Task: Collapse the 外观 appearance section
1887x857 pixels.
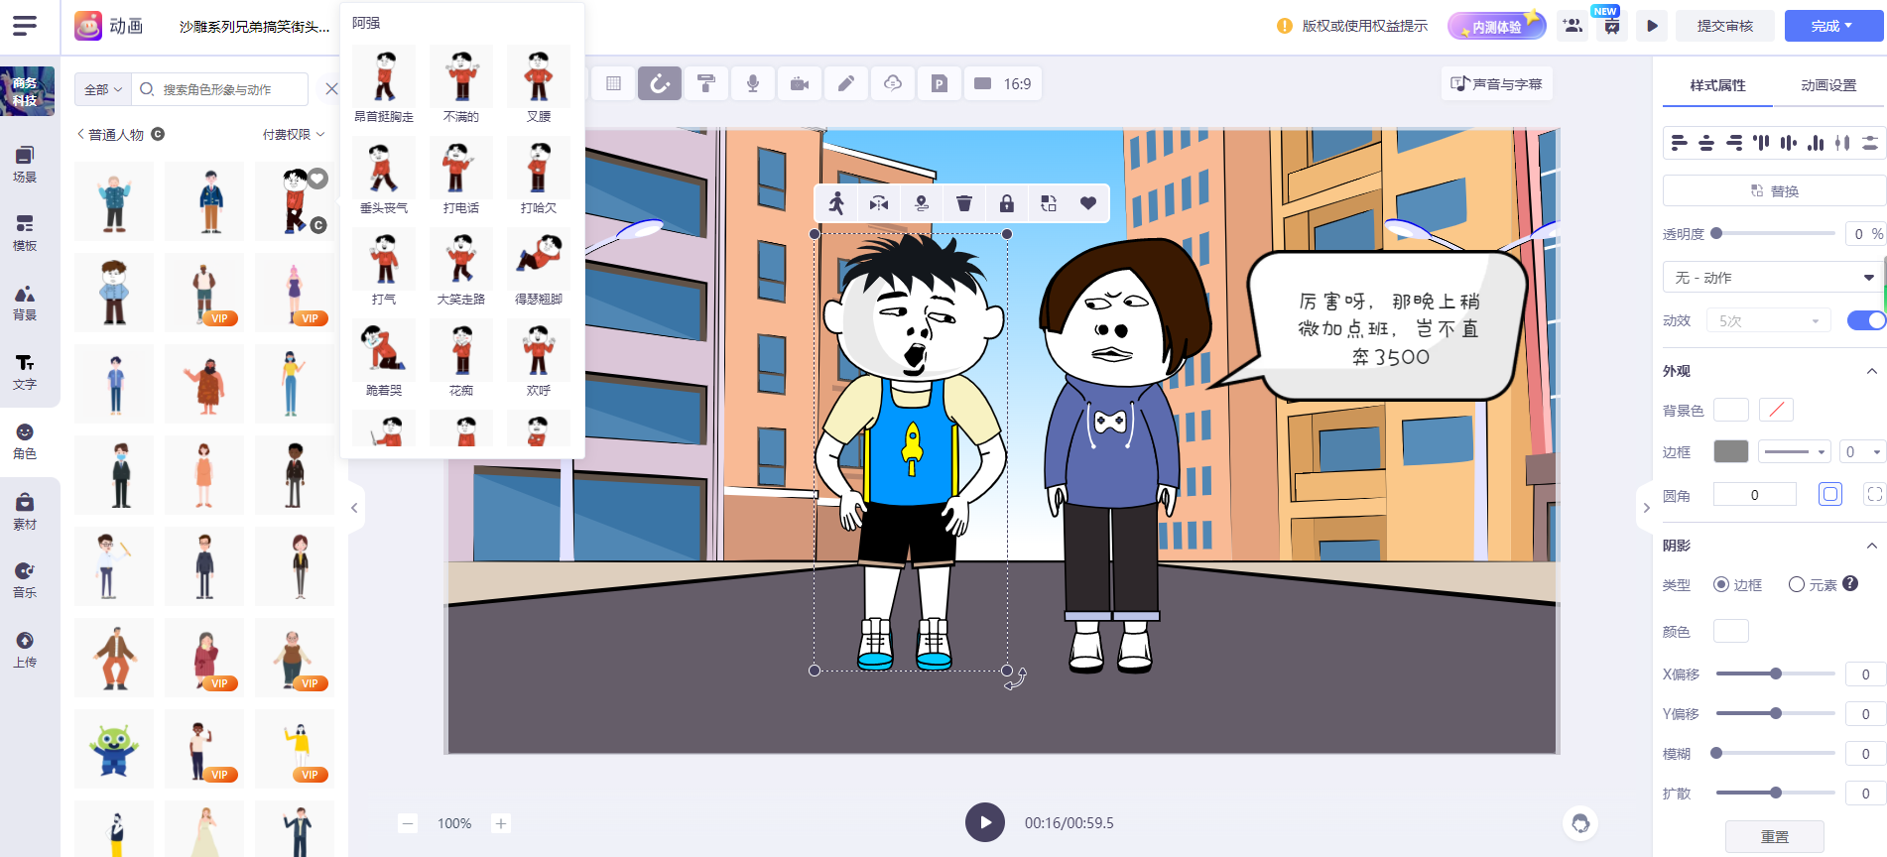Action: [x=1871, y=371]
